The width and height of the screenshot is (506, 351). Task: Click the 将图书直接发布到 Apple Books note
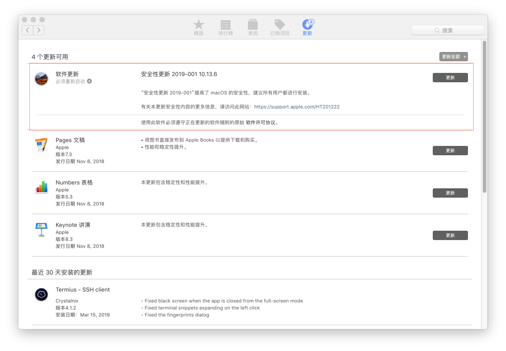coord(200,140)
